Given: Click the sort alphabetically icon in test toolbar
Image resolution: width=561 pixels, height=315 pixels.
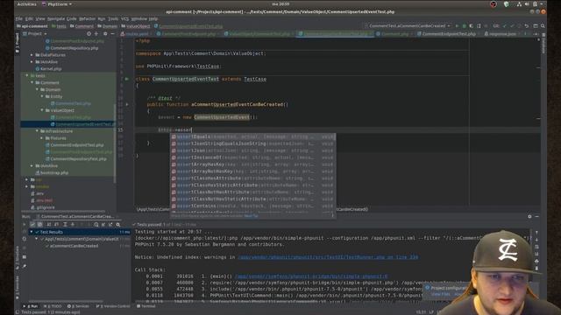Looking at the screenshot, I should 49,225.
